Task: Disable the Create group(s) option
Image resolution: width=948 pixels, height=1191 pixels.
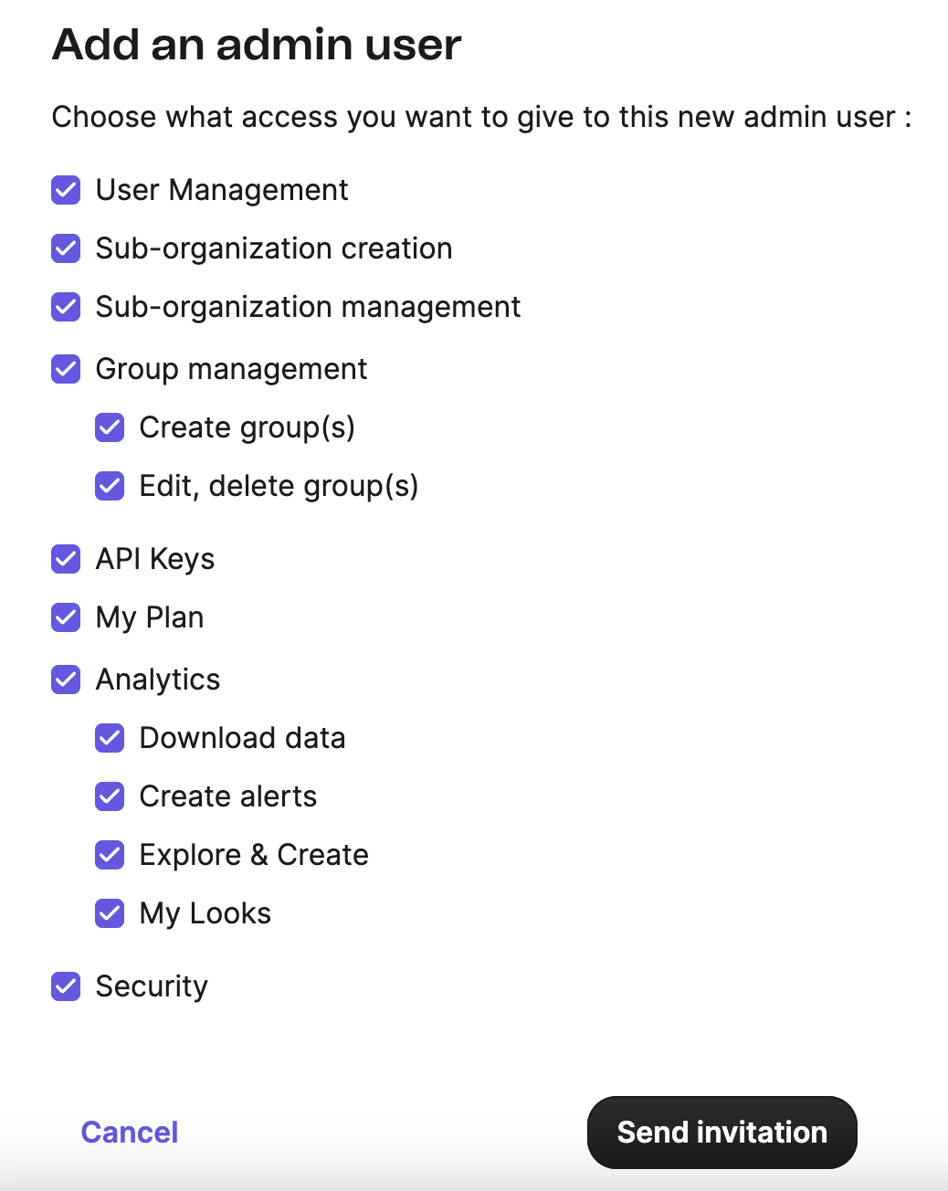Action: [110, 427]
